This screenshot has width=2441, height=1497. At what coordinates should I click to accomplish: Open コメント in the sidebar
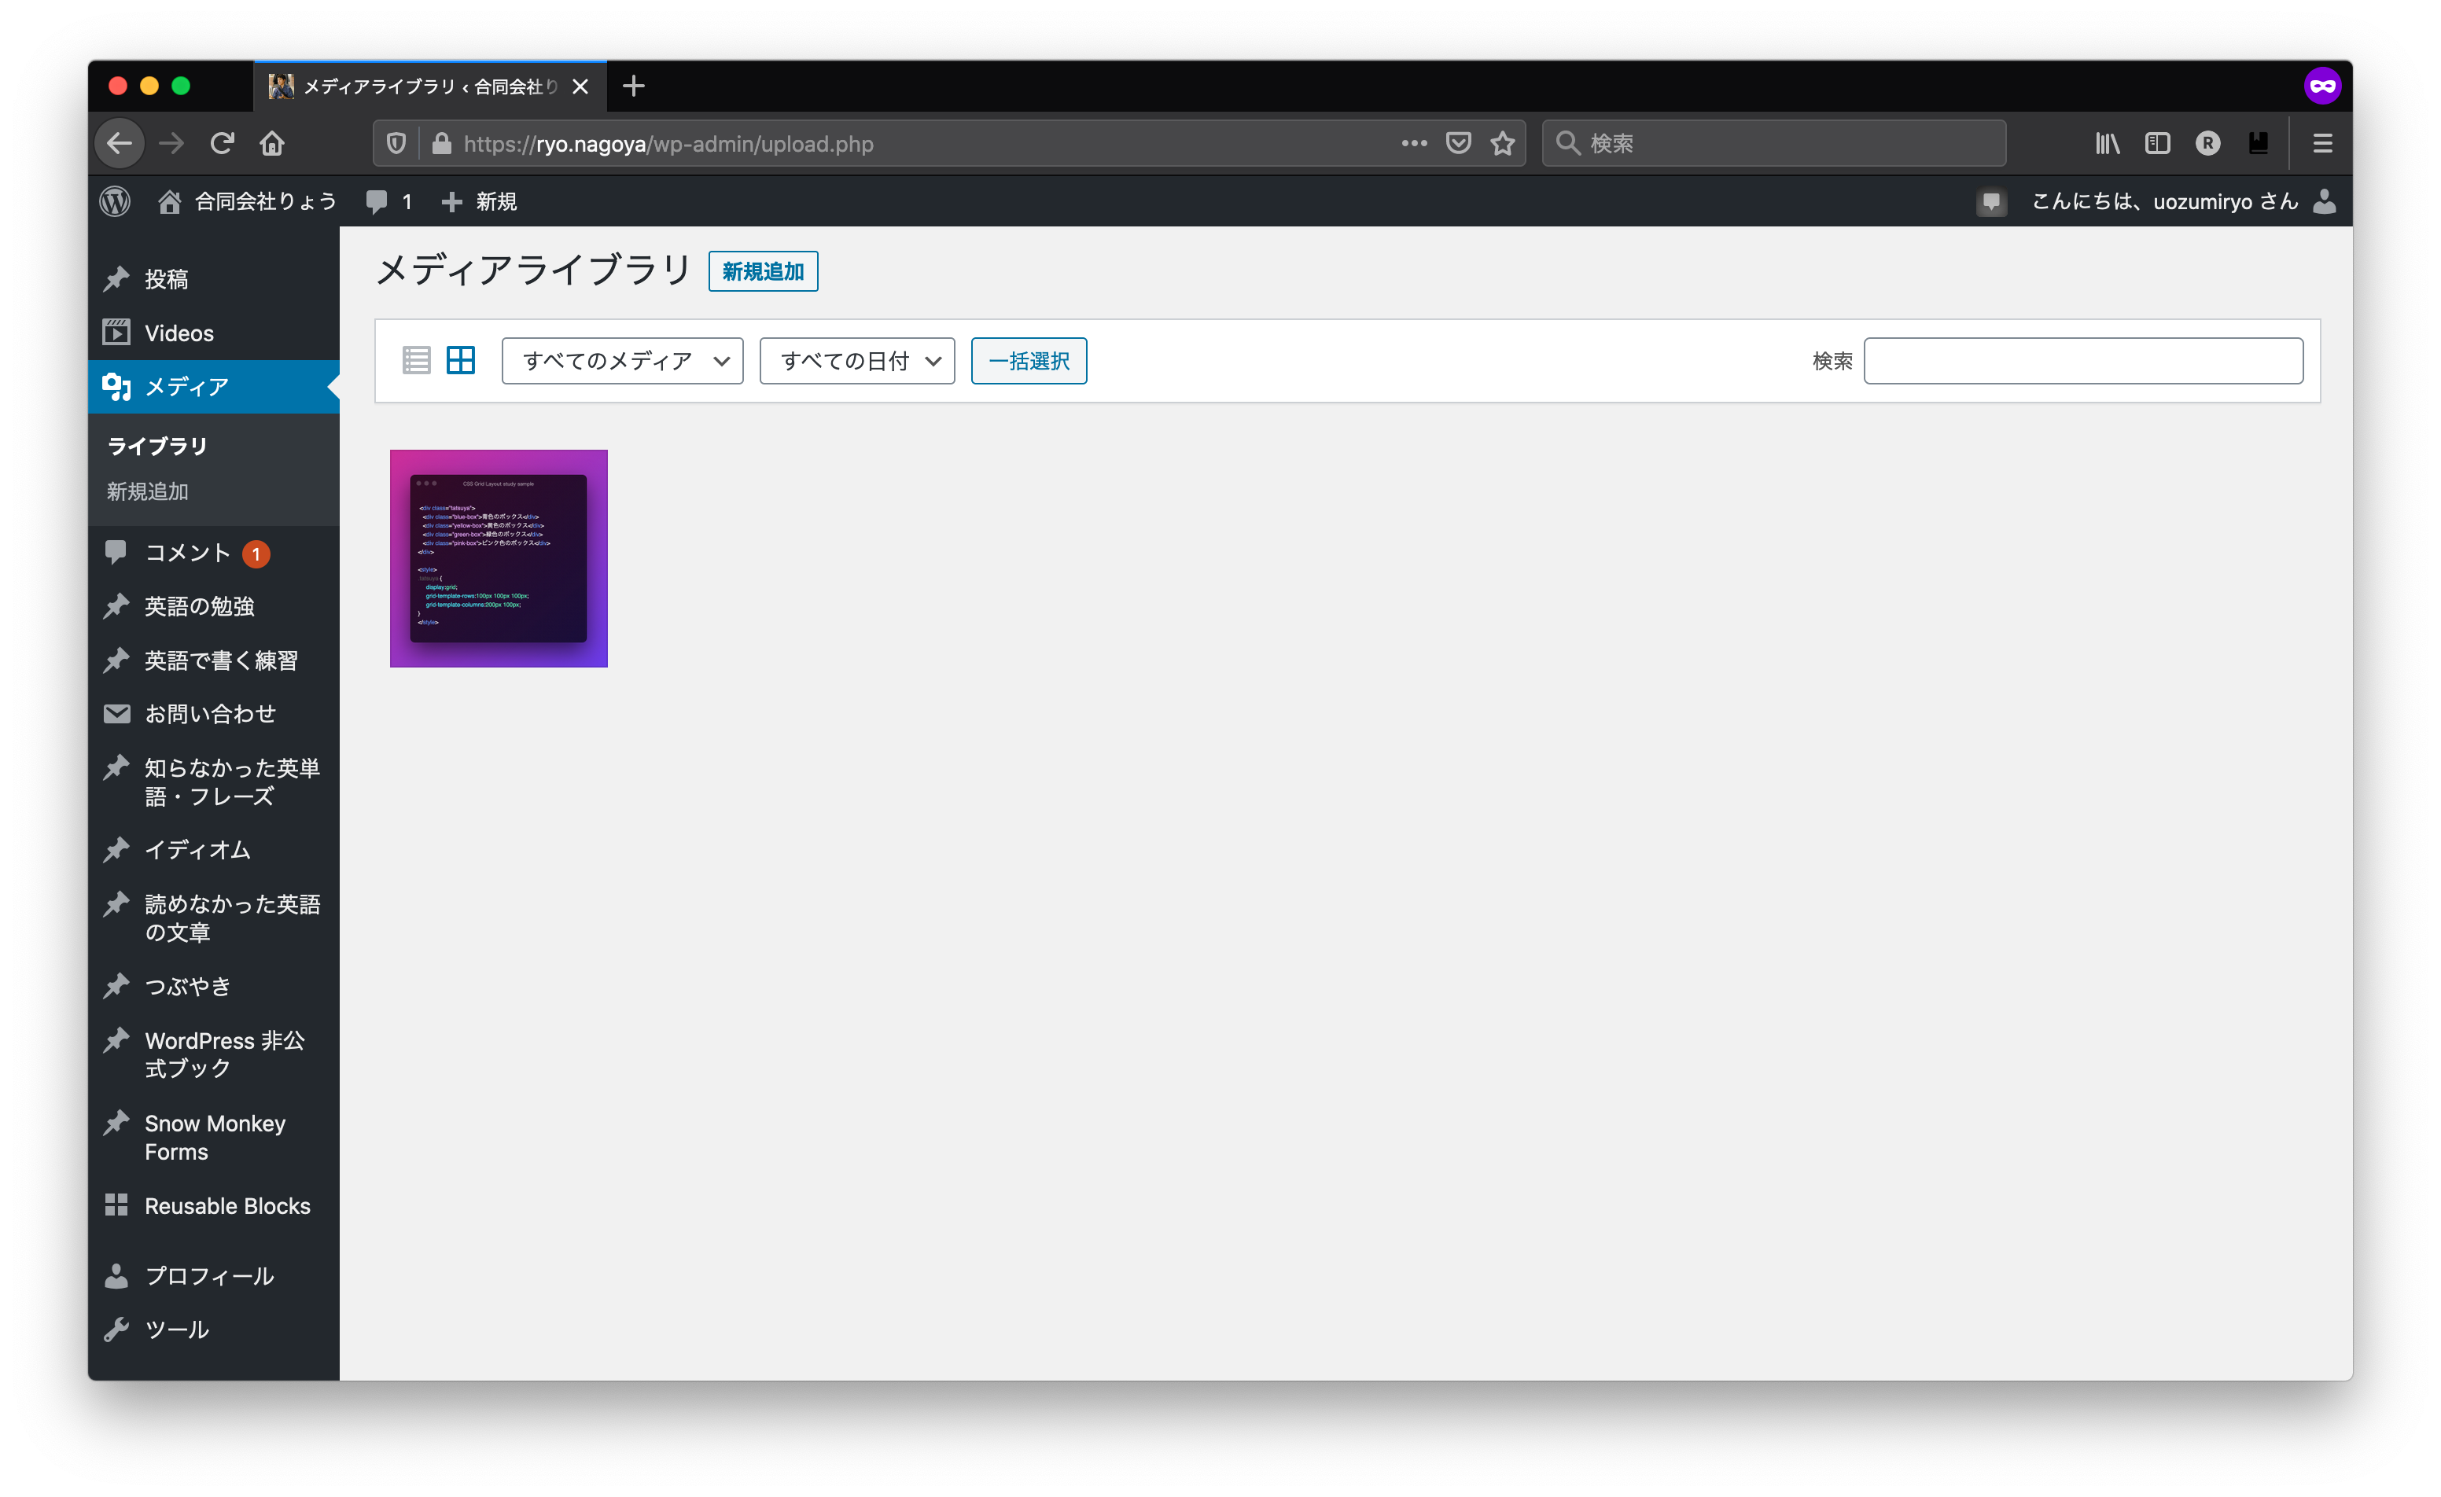click(187, 553)
